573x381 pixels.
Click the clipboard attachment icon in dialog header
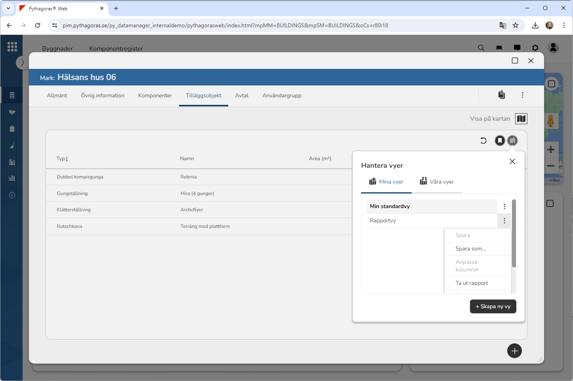pos(501,95)
